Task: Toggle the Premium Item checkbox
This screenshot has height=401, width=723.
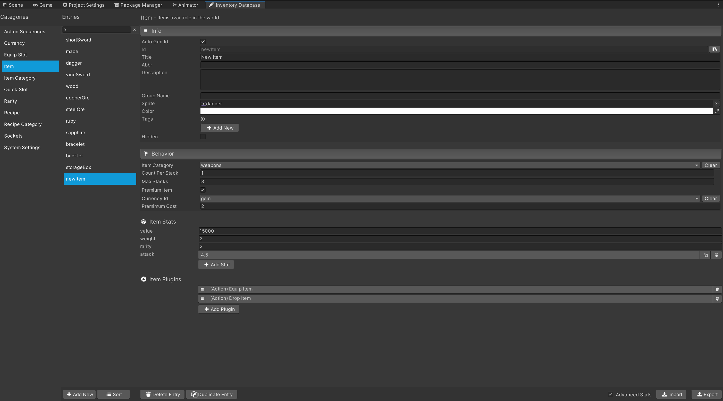Action: 203,190
